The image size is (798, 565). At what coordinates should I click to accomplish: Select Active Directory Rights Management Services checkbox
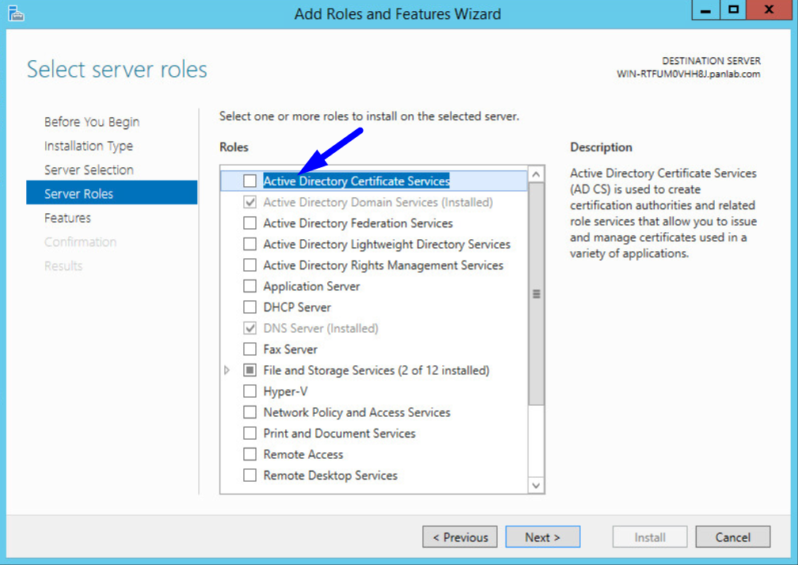tap(250, 265)
